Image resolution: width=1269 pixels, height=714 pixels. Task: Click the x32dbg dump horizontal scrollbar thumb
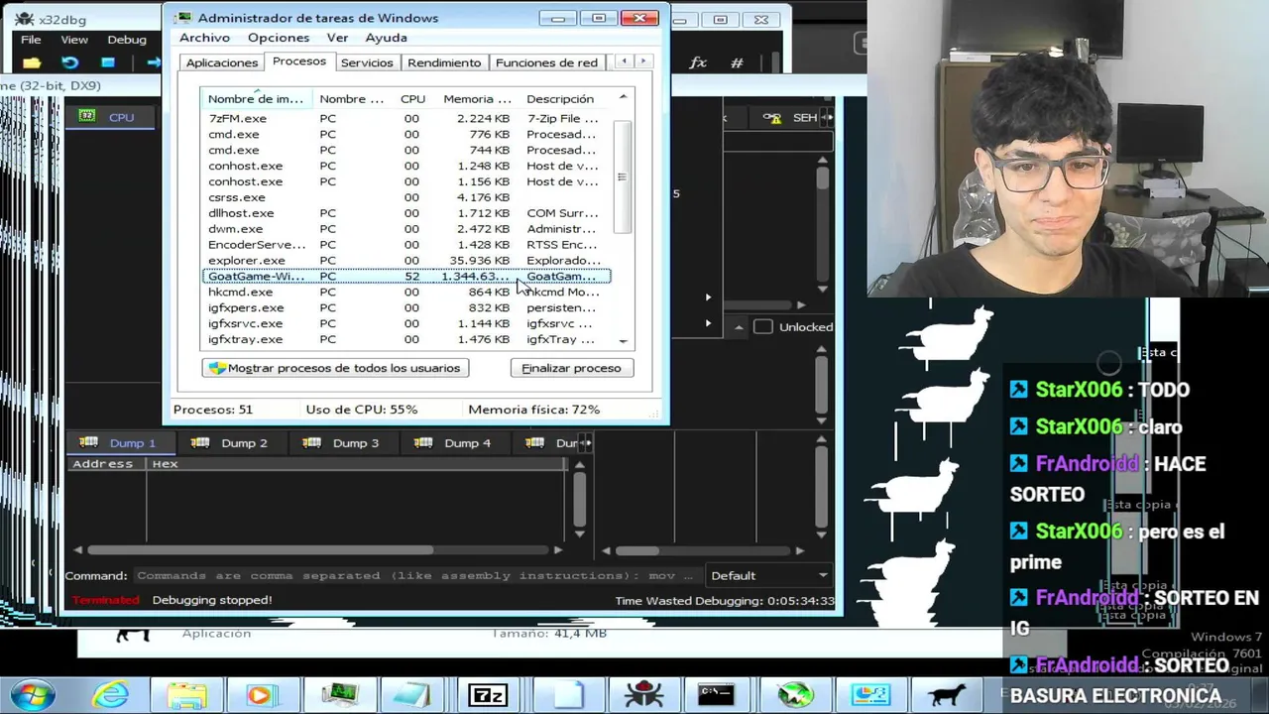click(x=260, y=550)
